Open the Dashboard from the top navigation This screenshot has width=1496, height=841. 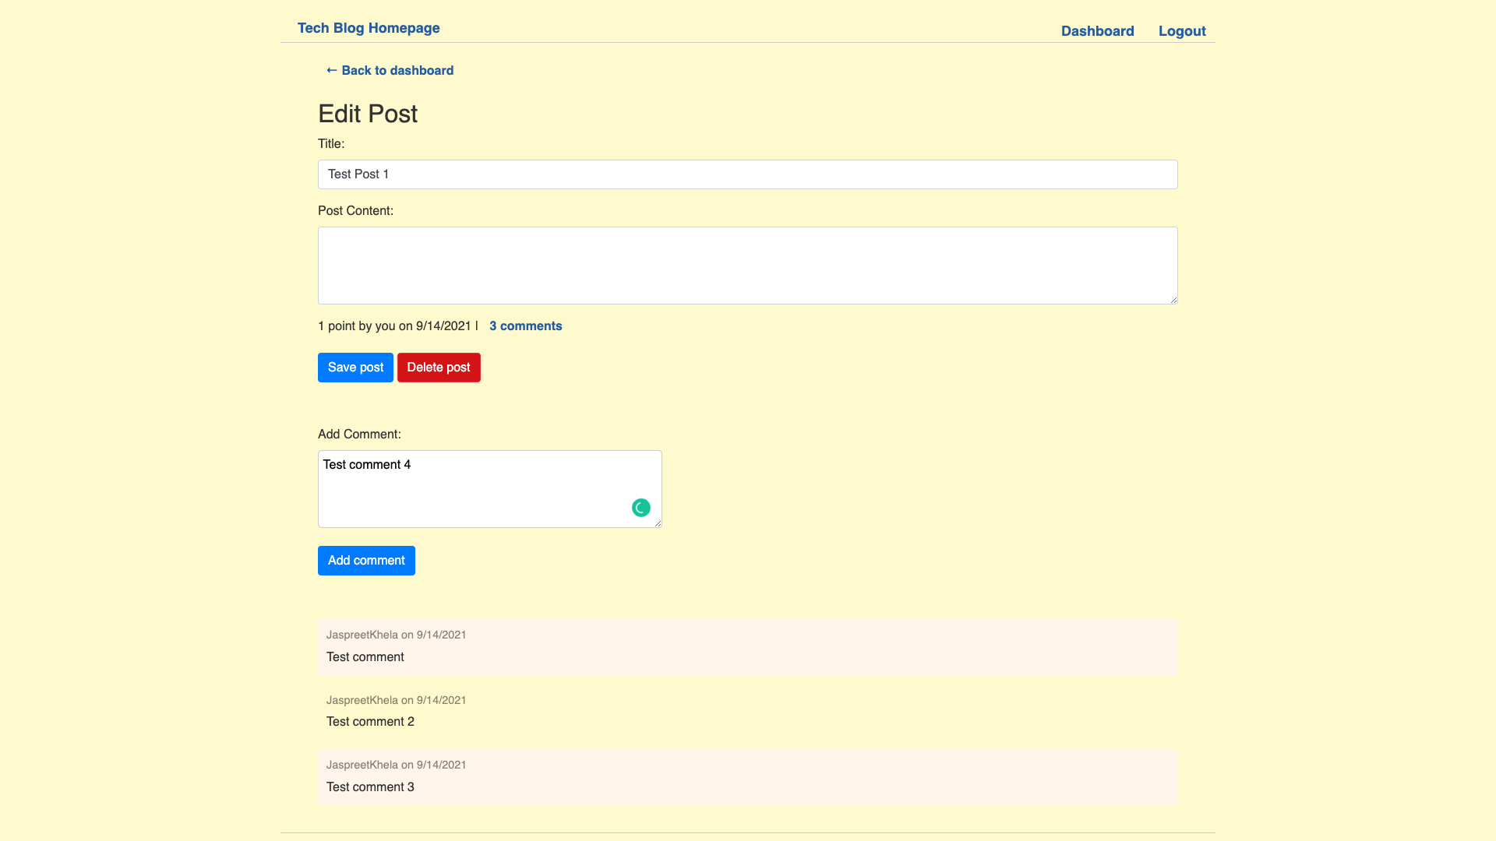tap(1097, 31)
